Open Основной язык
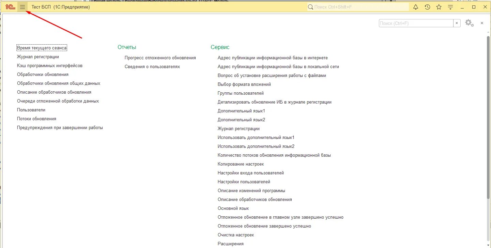Screen dimensions: 491x248 [x=233, y=208]
